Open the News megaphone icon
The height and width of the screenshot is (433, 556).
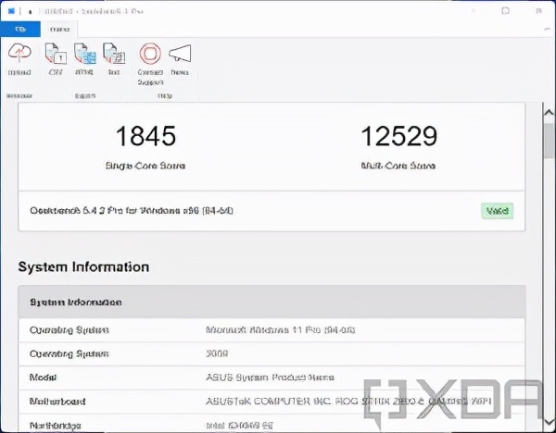coord(180,54)
